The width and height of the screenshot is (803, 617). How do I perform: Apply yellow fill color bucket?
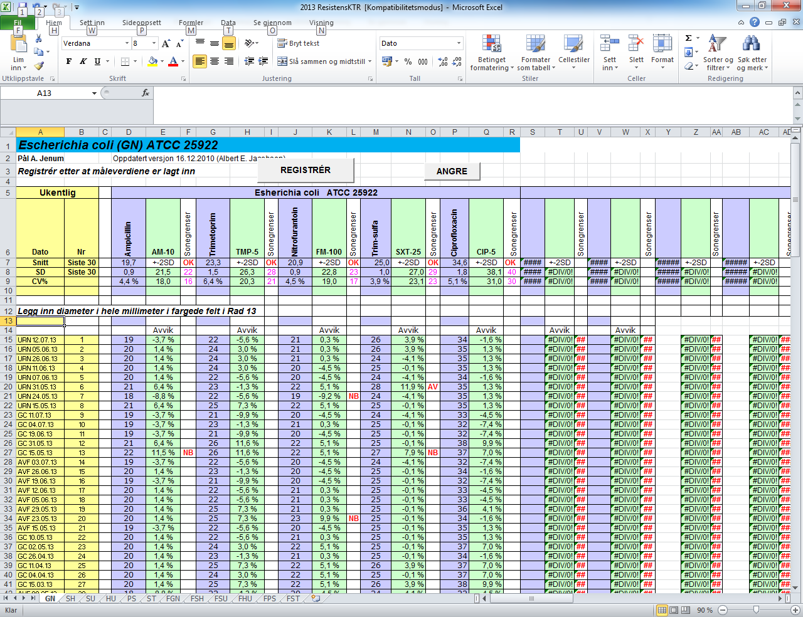152,61
